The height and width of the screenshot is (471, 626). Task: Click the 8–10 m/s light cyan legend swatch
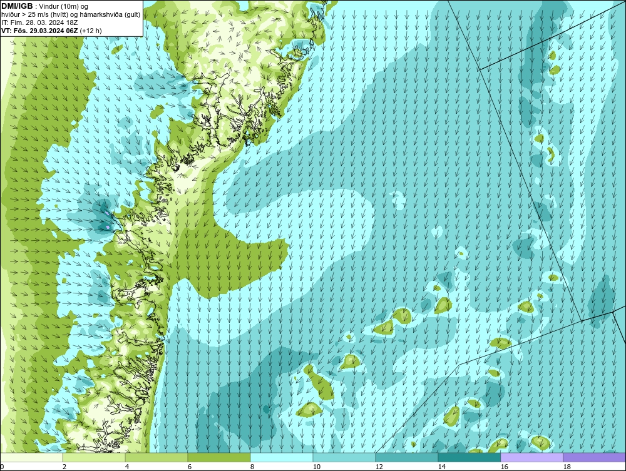coord(282,457)
